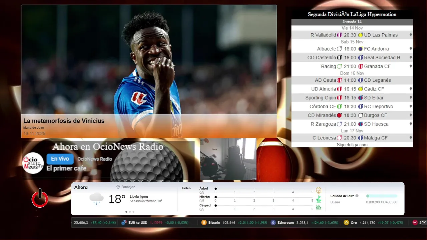Click the map pin on Sporting Gijón row

[x=411, y=97]
